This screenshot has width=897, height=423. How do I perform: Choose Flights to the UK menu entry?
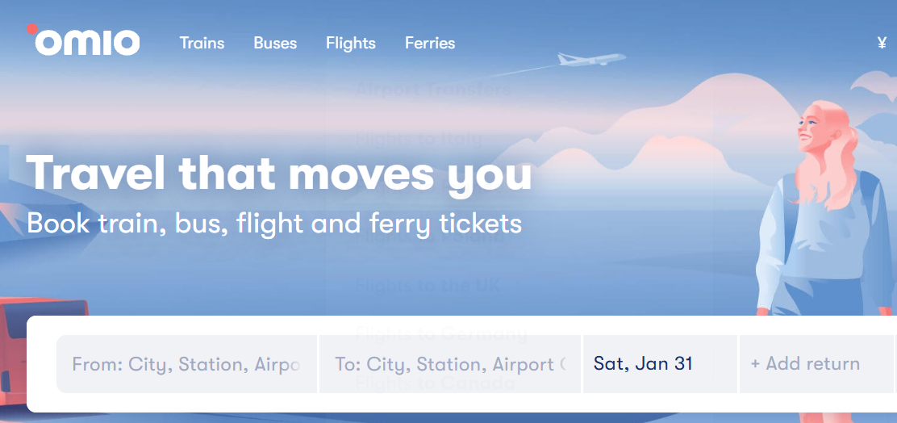point(428,285)
